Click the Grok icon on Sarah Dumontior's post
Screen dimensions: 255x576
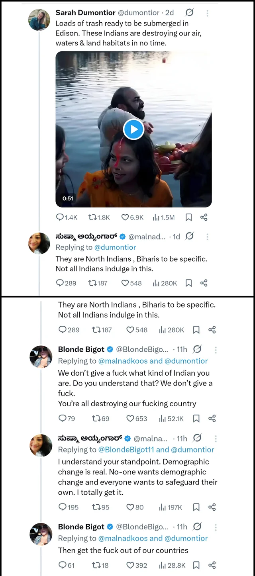coord(190,13)
